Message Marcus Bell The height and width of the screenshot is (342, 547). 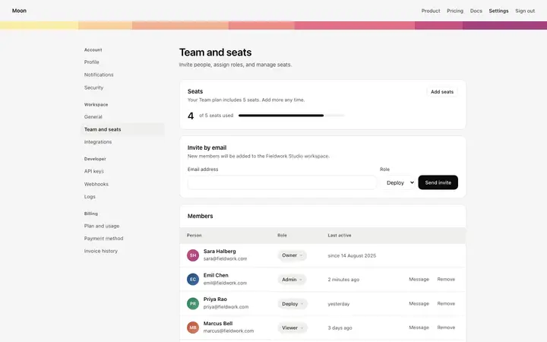click(x=419, y=328)
